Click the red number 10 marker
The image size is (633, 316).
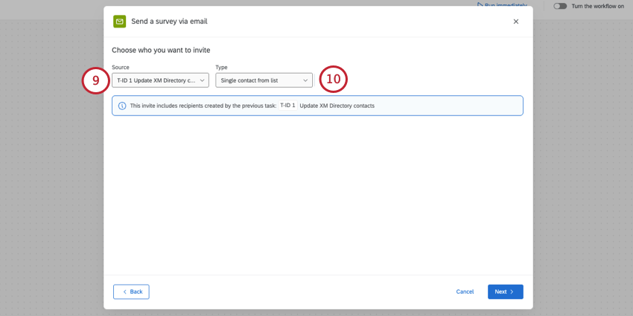click(x=333, y=80)
